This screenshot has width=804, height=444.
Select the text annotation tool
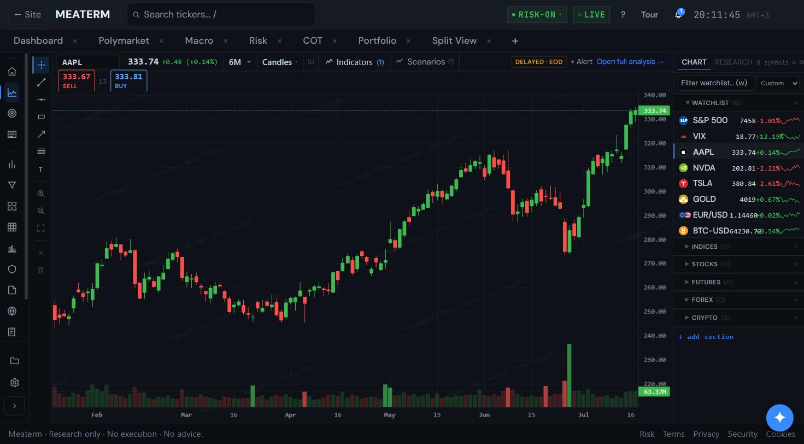coord(41,170)
